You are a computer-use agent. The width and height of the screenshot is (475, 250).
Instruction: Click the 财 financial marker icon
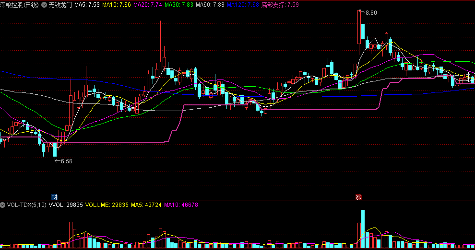54,197
